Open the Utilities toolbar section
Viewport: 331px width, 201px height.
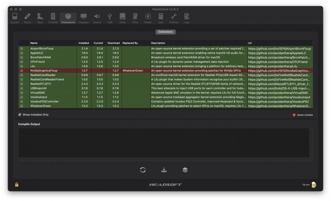(173, 18)
